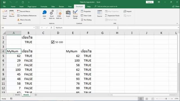Open COM Add-ins dialog
Image resolution: width=180 pixels, height=101 pixels.
[59, 15]
